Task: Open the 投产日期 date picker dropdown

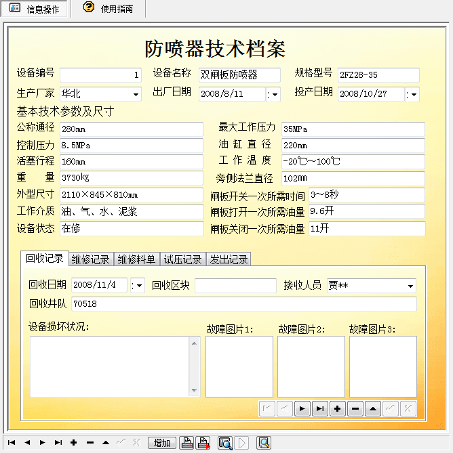Action: (x=413, y=95)
